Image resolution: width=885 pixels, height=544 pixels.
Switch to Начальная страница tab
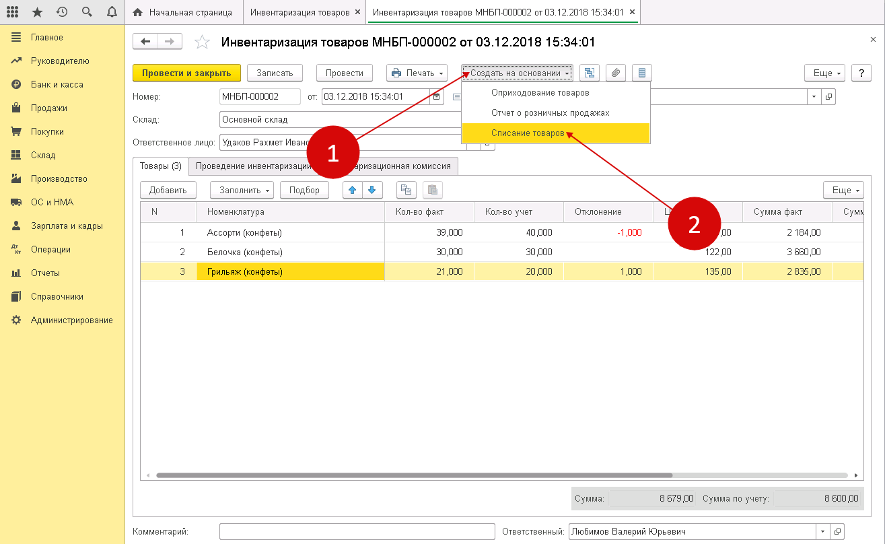coord(183,12)
